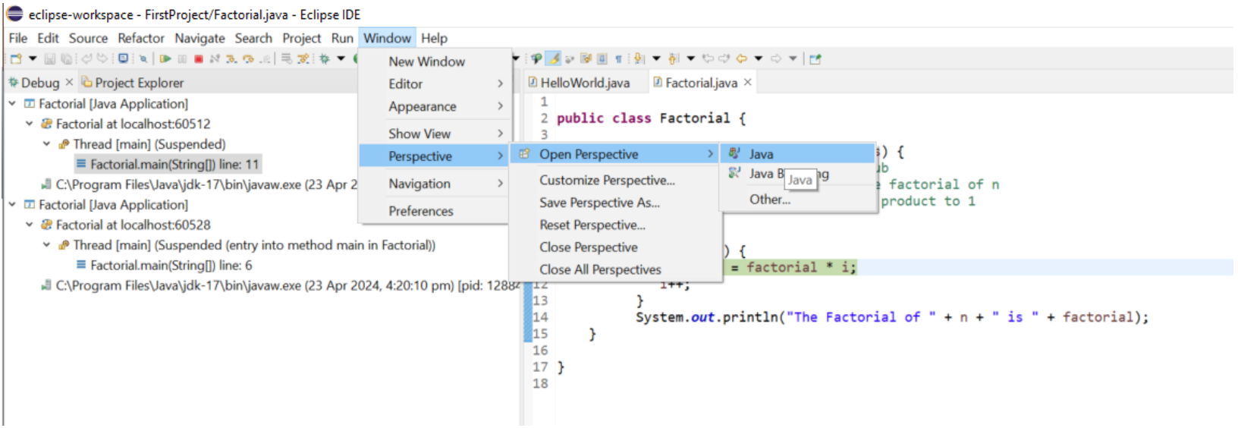Click the yellow Back navigation arrow
The image size is (1238, 428).
tap(741, 58)
